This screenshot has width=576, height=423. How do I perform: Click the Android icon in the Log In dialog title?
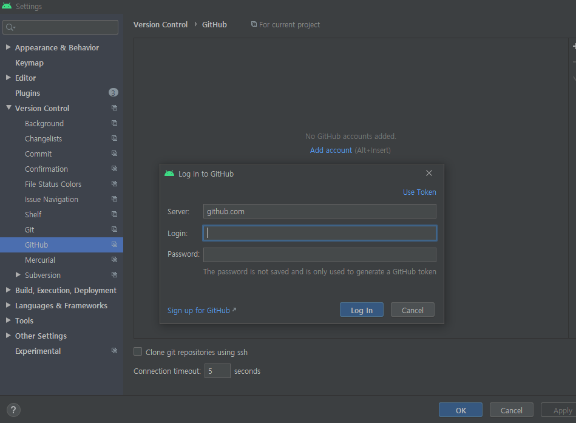tap(169, 174)
